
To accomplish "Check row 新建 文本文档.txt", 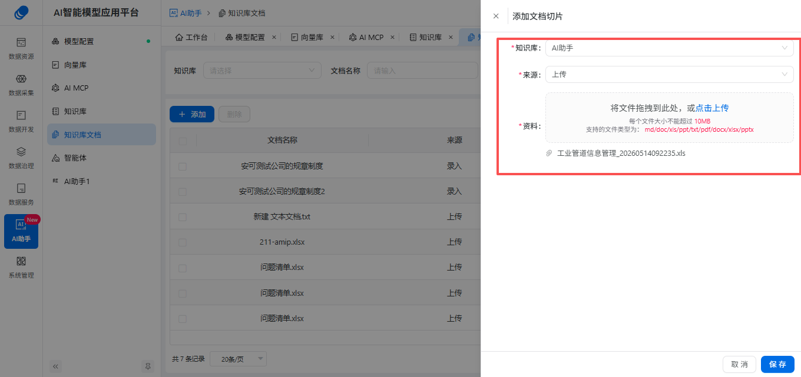I will (x=183, y=217).
